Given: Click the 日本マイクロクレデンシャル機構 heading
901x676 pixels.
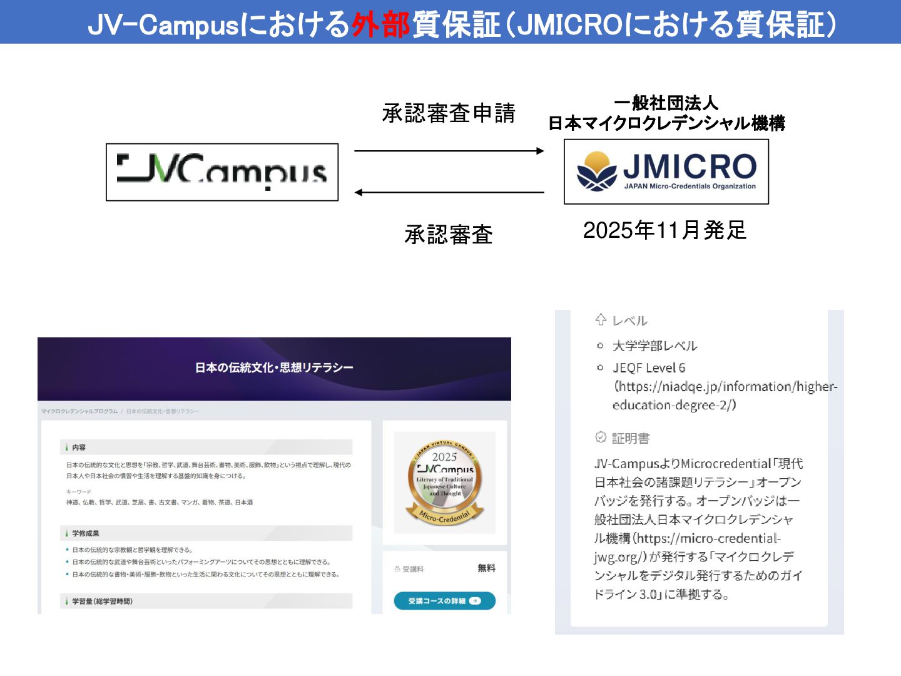Looking at the screenshot, I should (666, 123).
